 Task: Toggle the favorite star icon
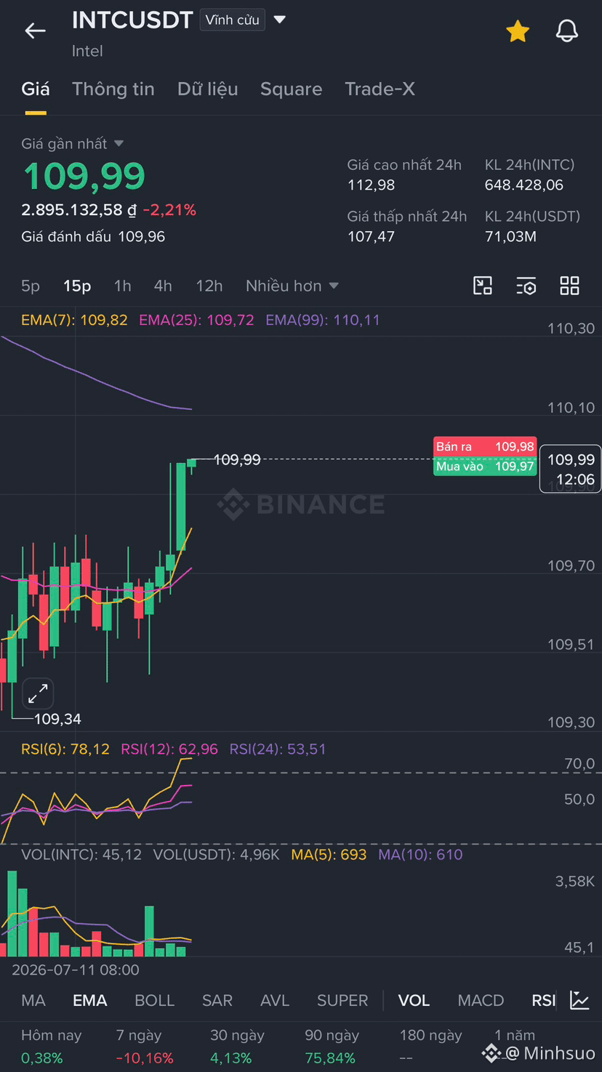(518, 31)
